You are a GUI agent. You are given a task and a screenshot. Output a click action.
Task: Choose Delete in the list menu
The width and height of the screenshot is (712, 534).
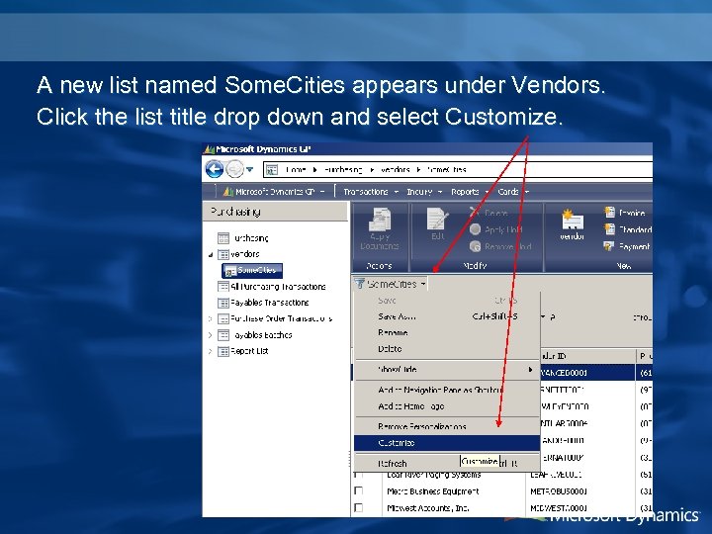point(447,349)
